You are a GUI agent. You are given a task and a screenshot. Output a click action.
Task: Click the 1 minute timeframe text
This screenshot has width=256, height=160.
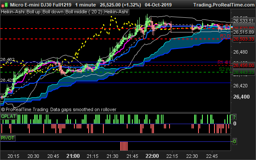[x=86, y=5]
